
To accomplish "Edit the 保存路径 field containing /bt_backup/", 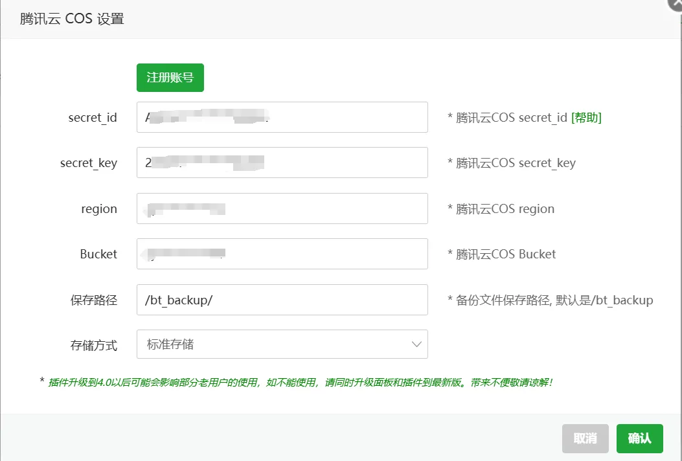I will 282,300.
